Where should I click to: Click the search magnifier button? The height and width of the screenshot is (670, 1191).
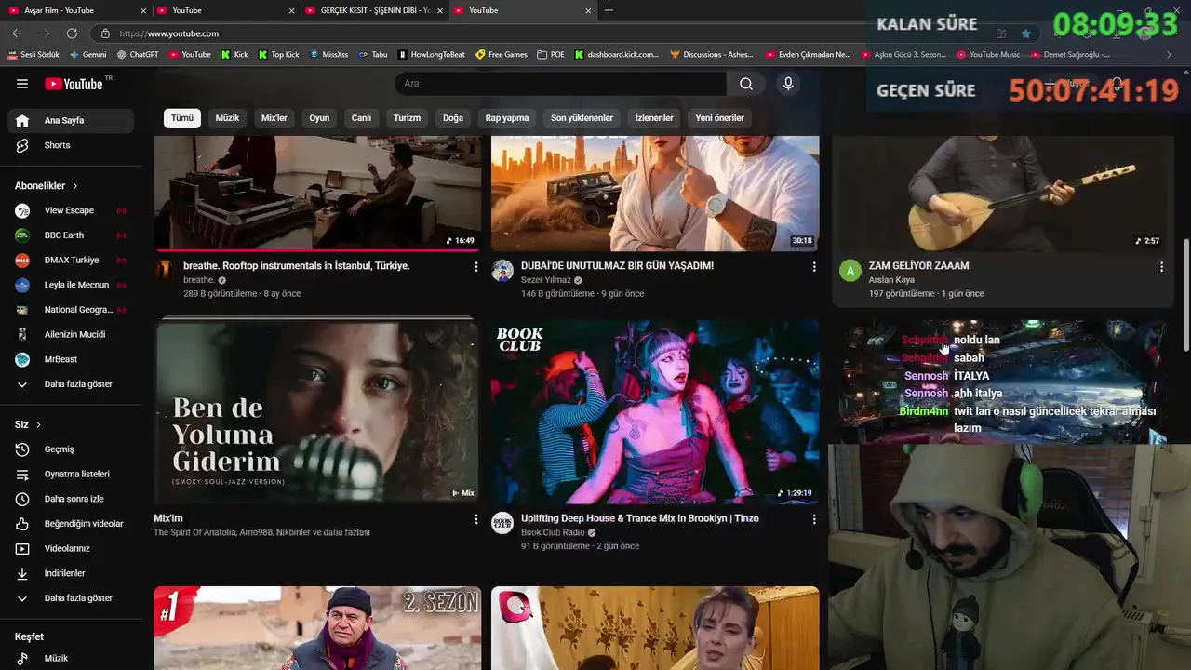click(746, 84)
